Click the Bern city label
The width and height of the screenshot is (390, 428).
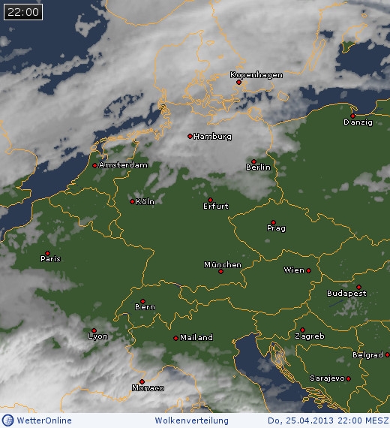(145, 307)
